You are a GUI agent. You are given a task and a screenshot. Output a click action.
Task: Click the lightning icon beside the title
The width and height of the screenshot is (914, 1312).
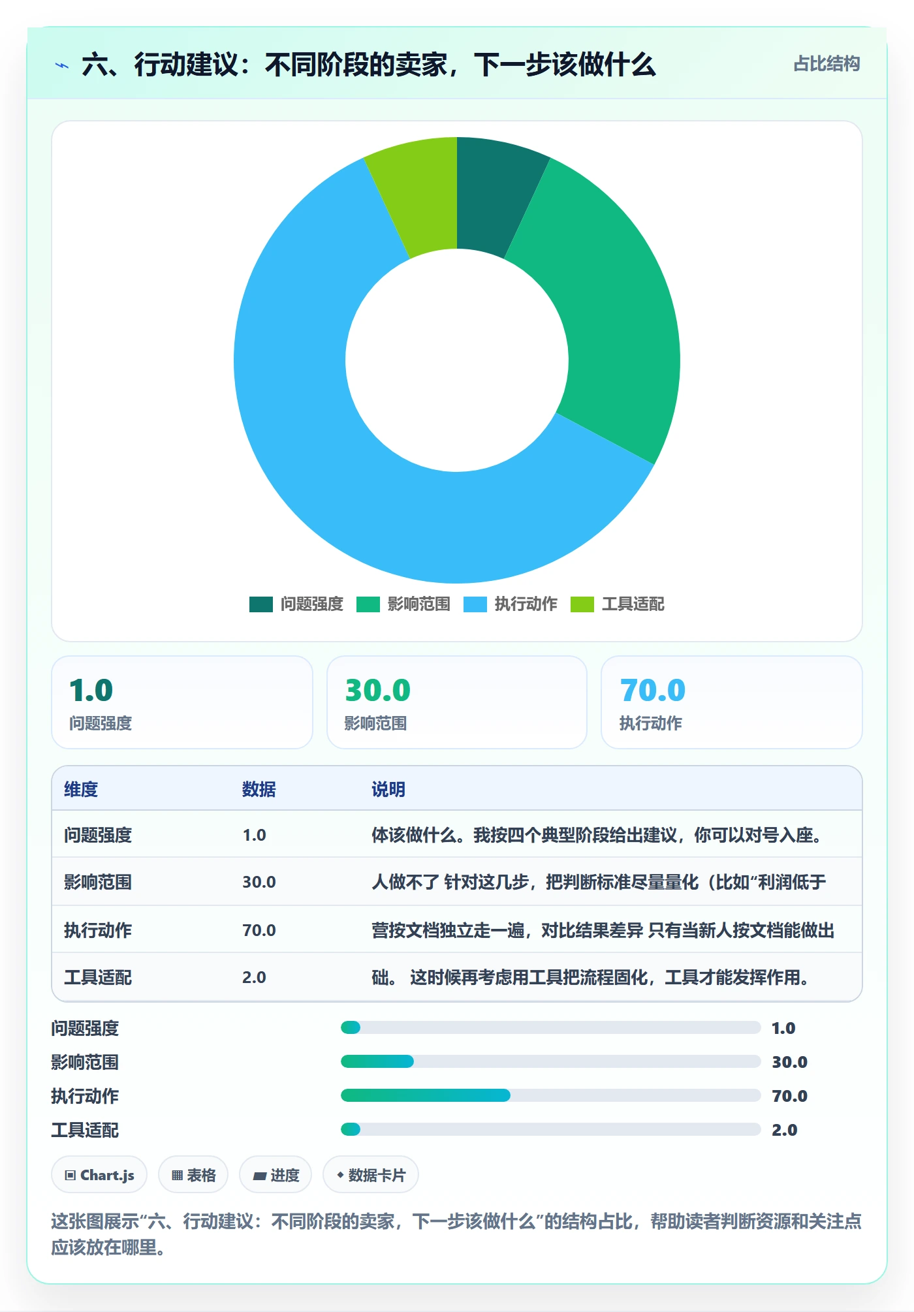(61, 65)
